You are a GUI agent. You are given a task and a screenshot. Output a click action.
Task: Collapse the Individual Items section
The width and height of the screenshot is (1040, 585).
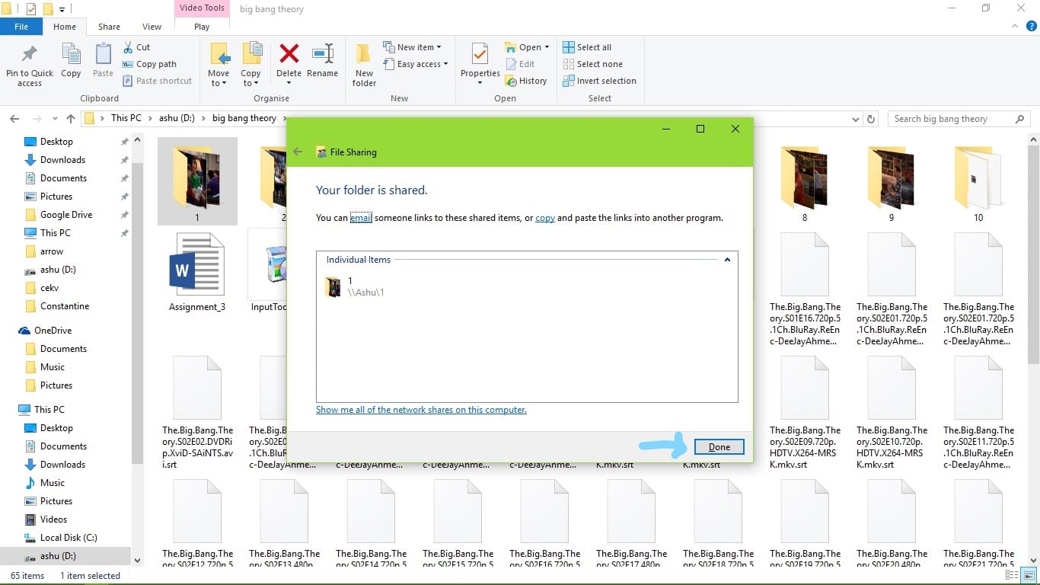727,260
